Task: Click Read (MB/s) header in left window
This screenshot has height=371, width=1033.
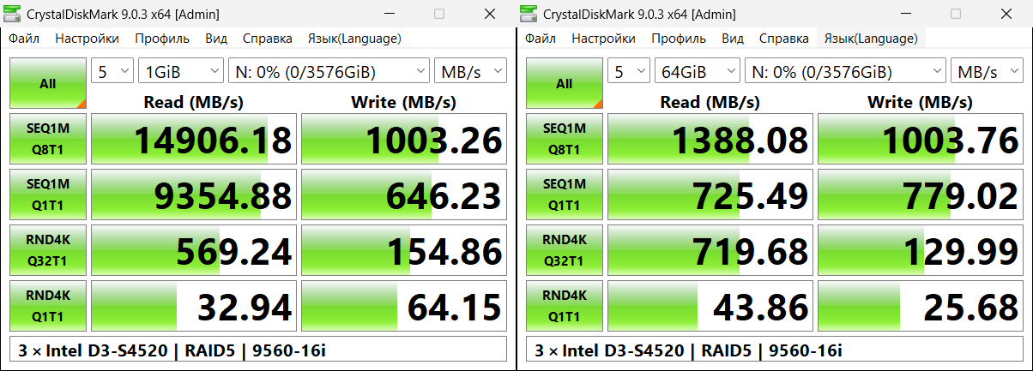Action: (194, 102)
